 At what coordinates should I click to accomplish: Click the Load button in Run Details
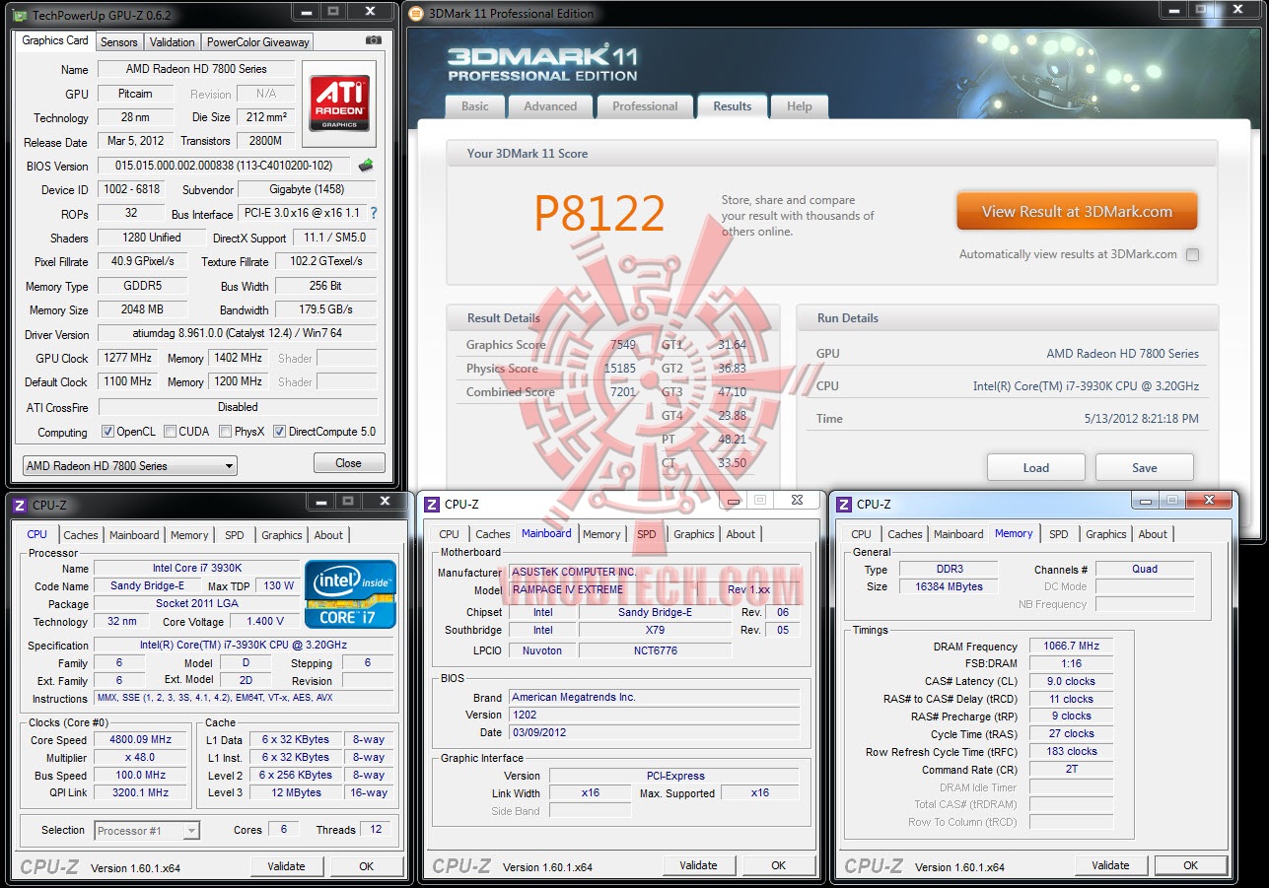tap(1035, 468)
